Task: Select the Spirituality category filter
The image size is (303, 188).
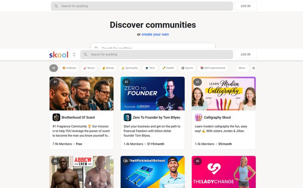Action: (130, 68)
